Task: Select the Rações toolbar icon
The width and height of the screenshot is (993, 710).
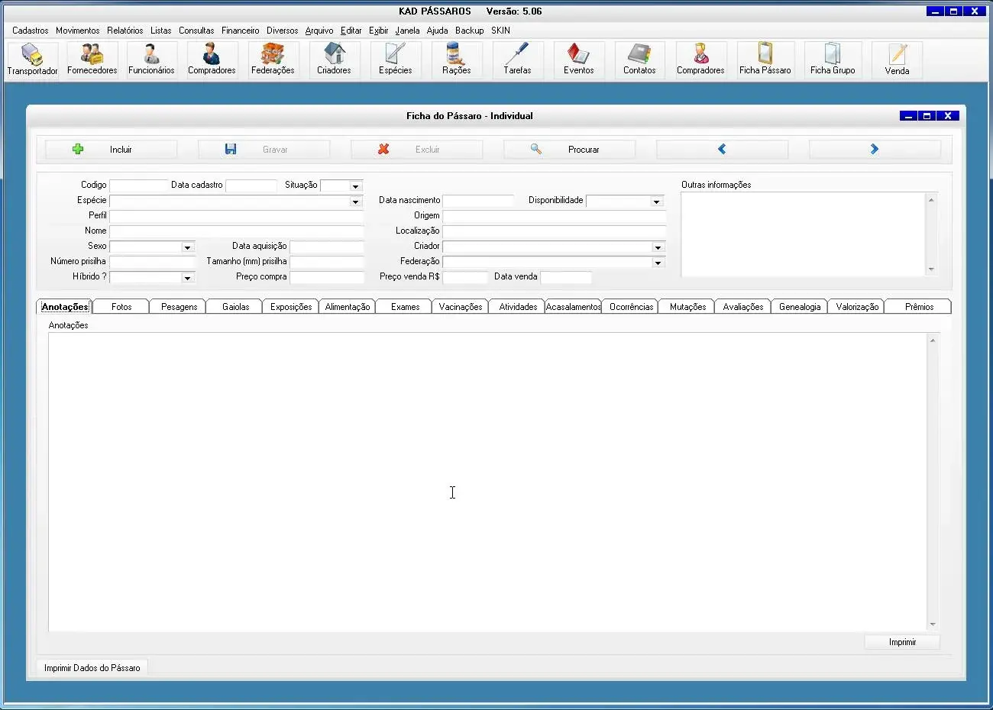Action: point(456,60)
